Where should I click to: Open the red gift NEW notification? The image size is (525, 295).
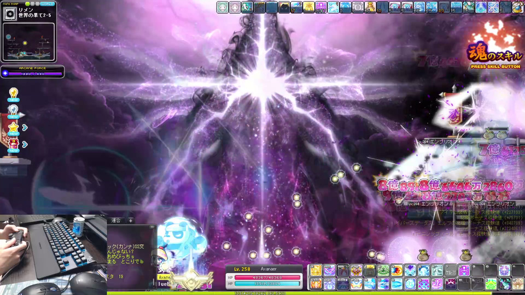click(x=13, y=145)
